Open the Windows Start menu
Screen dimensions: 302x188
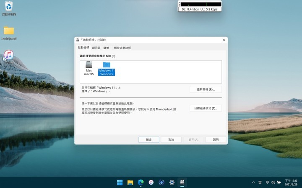(x=120, y=182)
